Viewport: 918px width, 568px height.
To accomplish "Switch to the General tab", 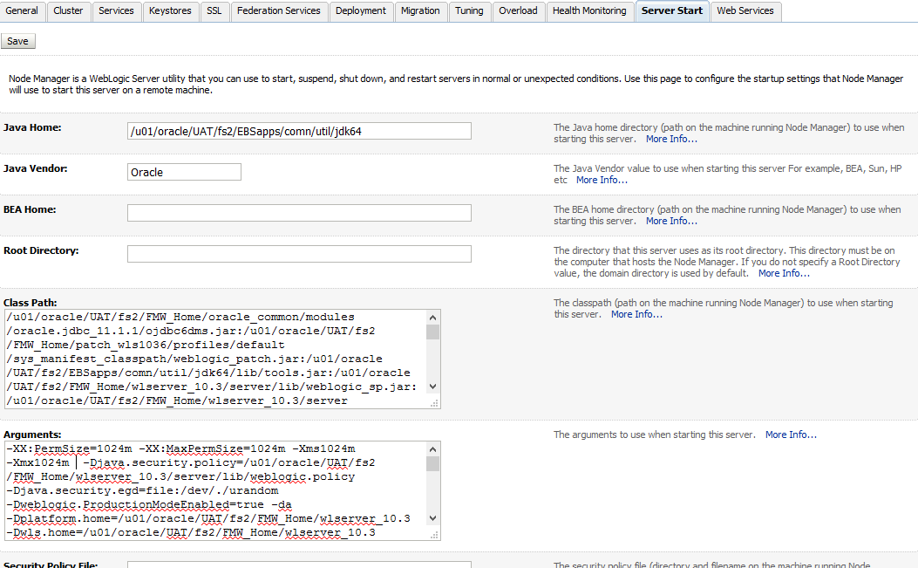I will (22, 10).
